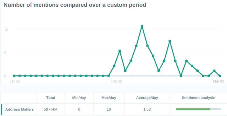Viewport: 227px width, 116px height.
Task: Click the Jan 25 x-axis label
Action: tap(15, 81)
